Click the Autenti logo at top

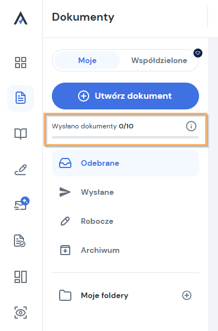click(21, 18)
